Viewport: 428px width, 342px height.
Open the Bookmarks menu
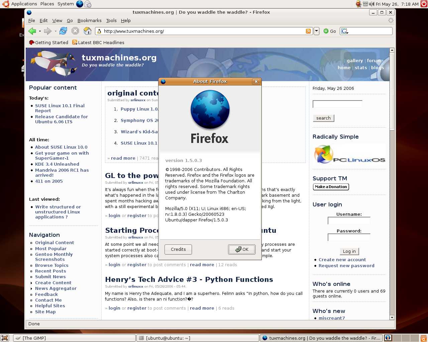pos(89,20)
